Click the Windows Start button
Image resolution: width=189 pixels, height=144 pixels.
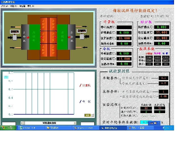pos(8,128)
